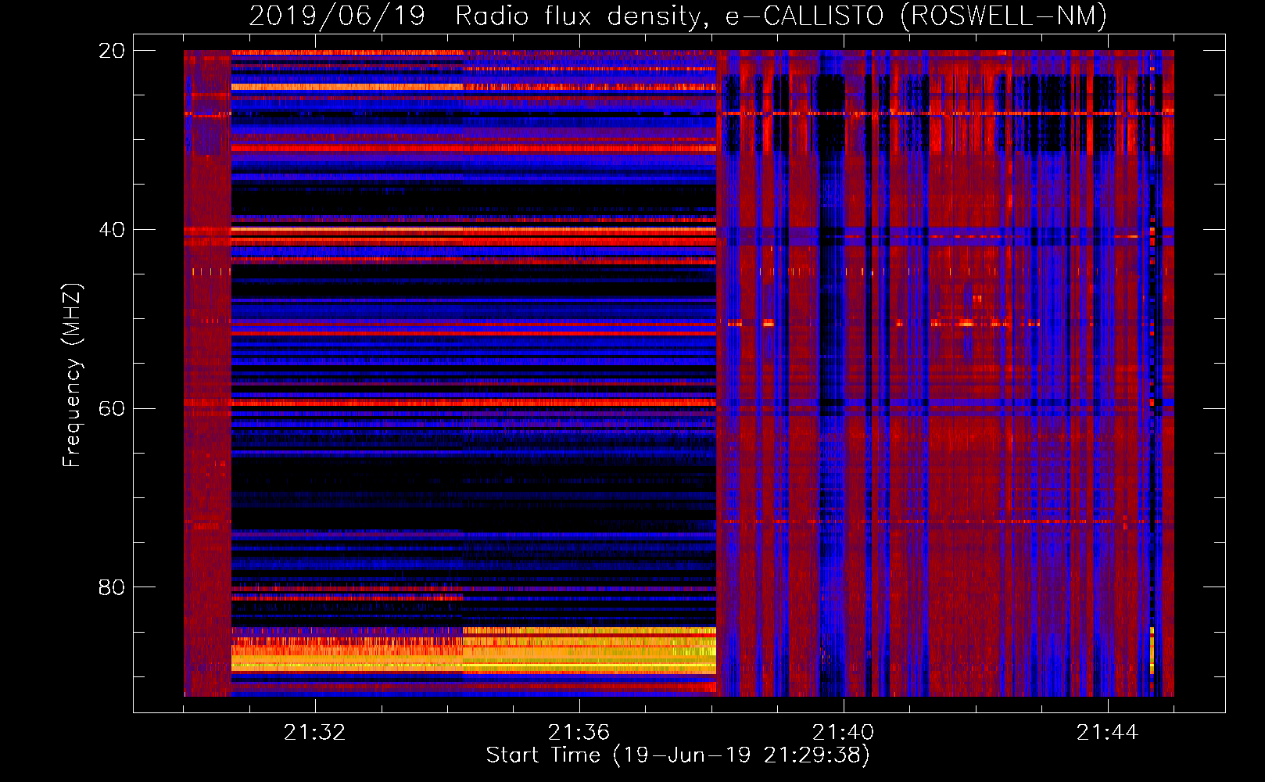Click the '21:40' time tick label
This screenshot has height=782, width=1265.
pos(843,732)
